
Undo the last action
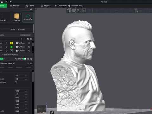point(6,2)
